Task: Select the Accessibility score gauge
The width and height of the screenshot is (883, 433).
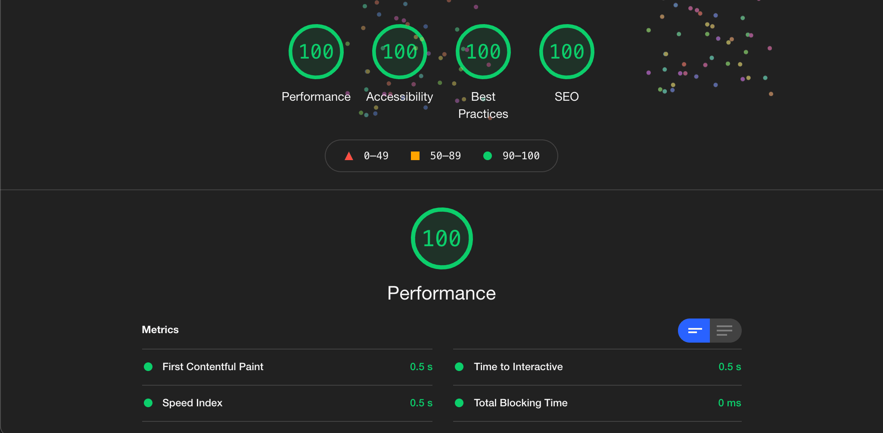Action: [399, 52]
